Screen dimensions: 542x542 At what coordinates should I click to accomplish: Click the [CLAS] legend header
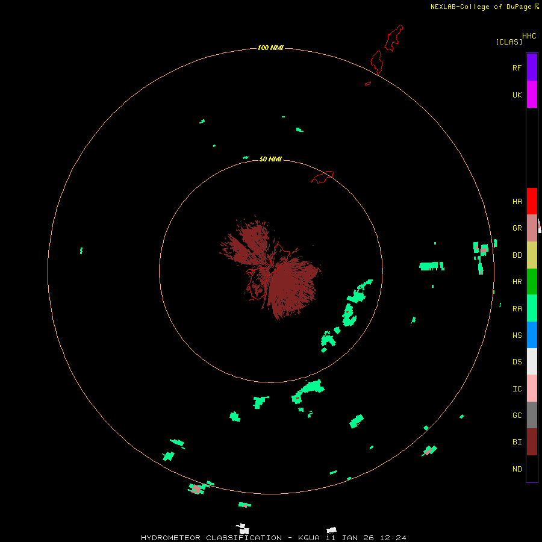tap(509, 42)
